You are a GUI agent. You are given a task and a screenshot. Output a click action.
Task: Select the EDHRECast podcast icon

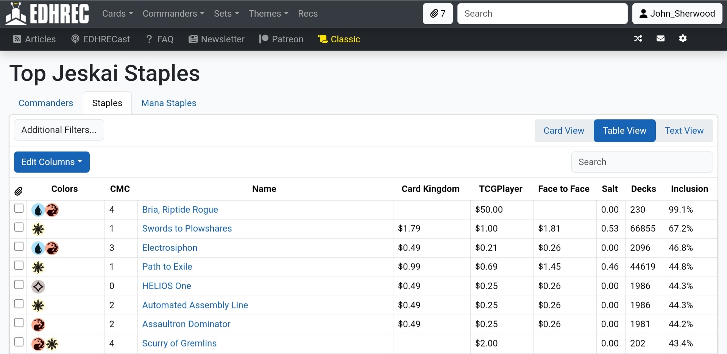coord(75,39)
